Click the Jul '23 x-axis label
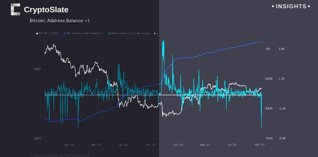This screenshot has height=157, width=318. tap(232, 145)
